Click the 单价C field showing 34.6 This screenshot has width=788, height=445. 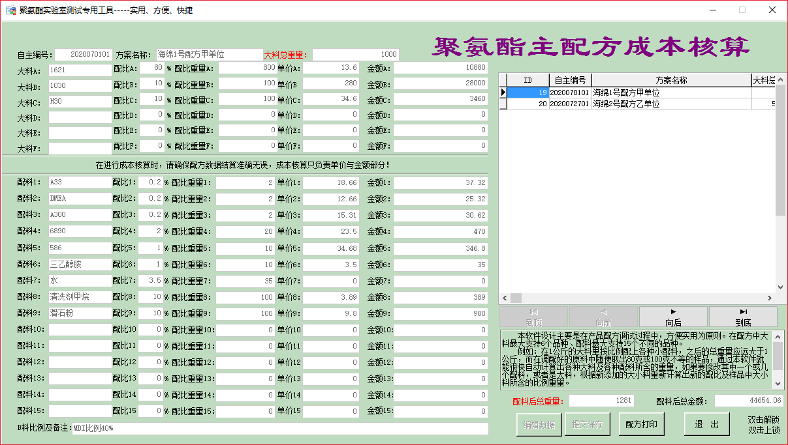pyautogui.click(x=330, y=99)
